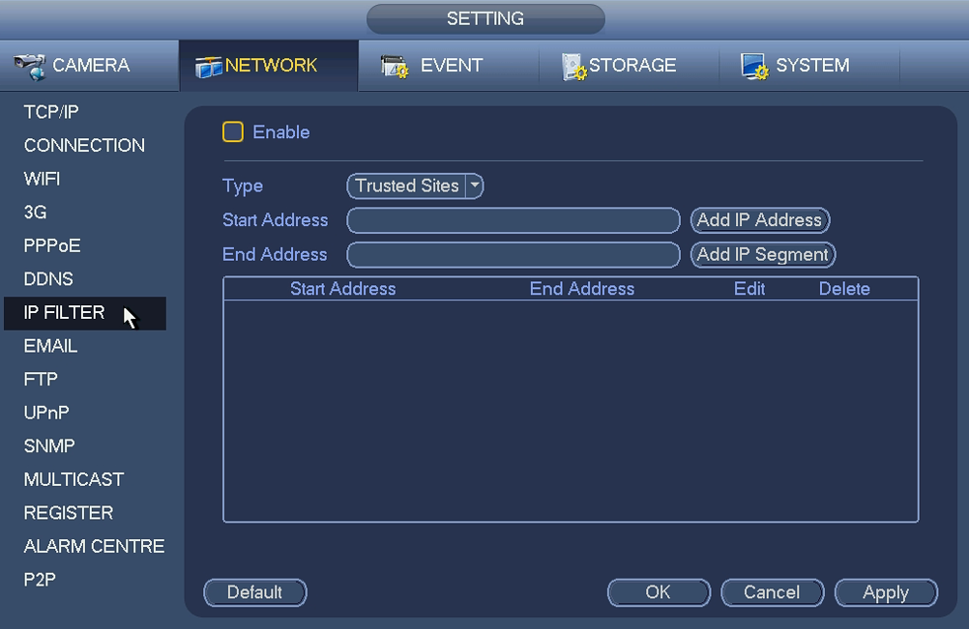Open the TCP/IP settings page
The image size is (969, 629).
pos(51,112)
